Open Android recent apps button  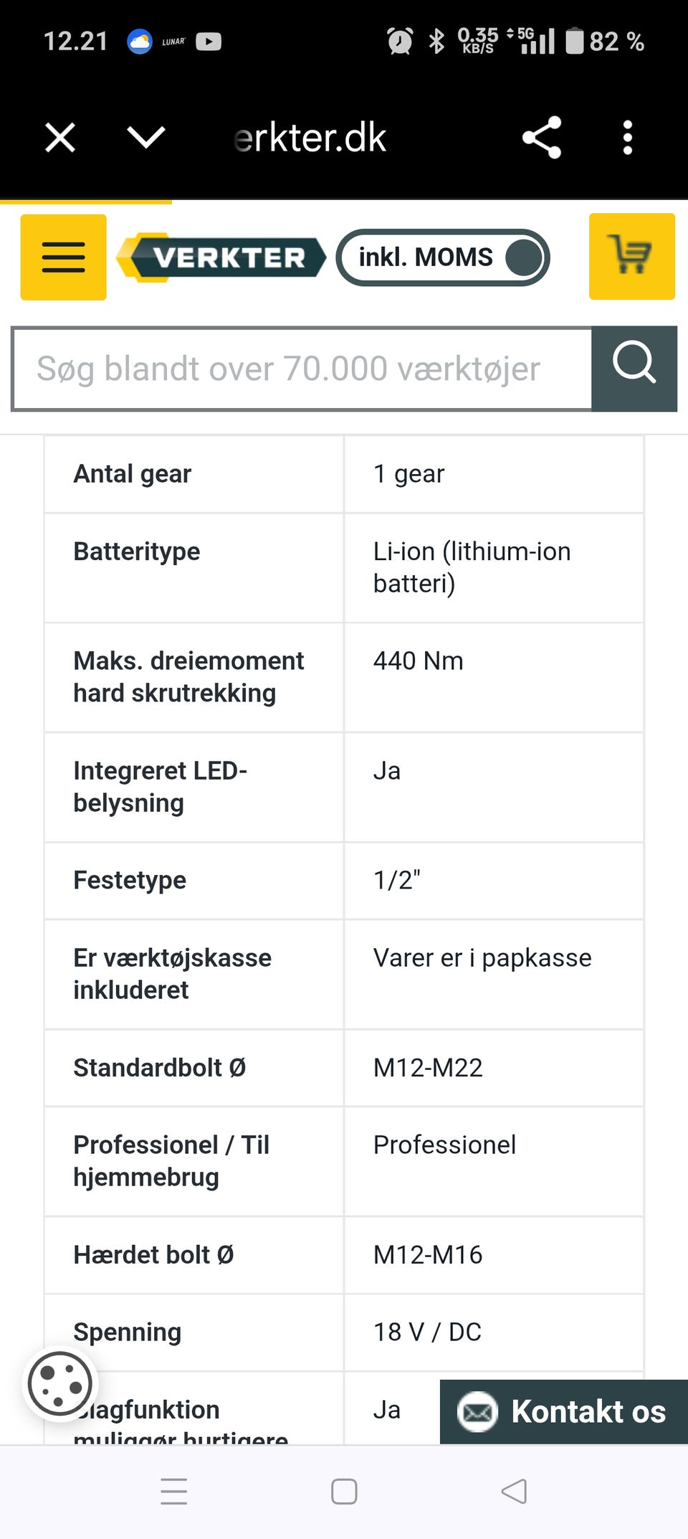(173, 1492)
